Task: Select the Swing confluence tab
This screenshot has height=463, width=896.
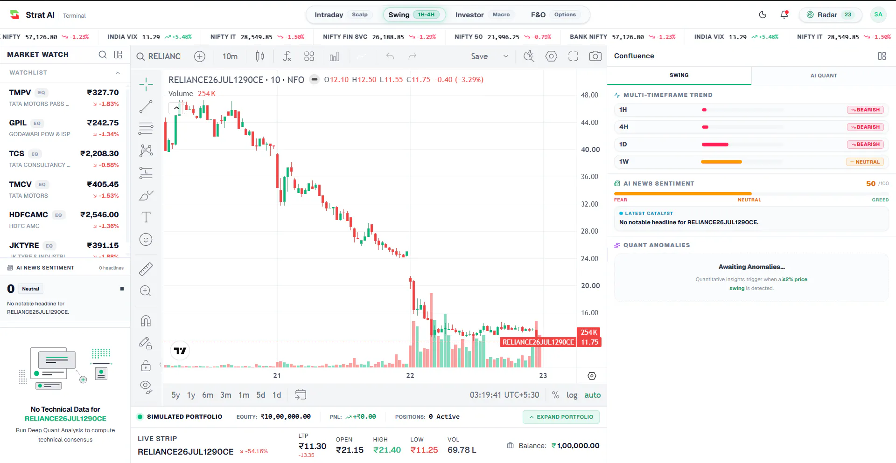Action: [679, 75]
